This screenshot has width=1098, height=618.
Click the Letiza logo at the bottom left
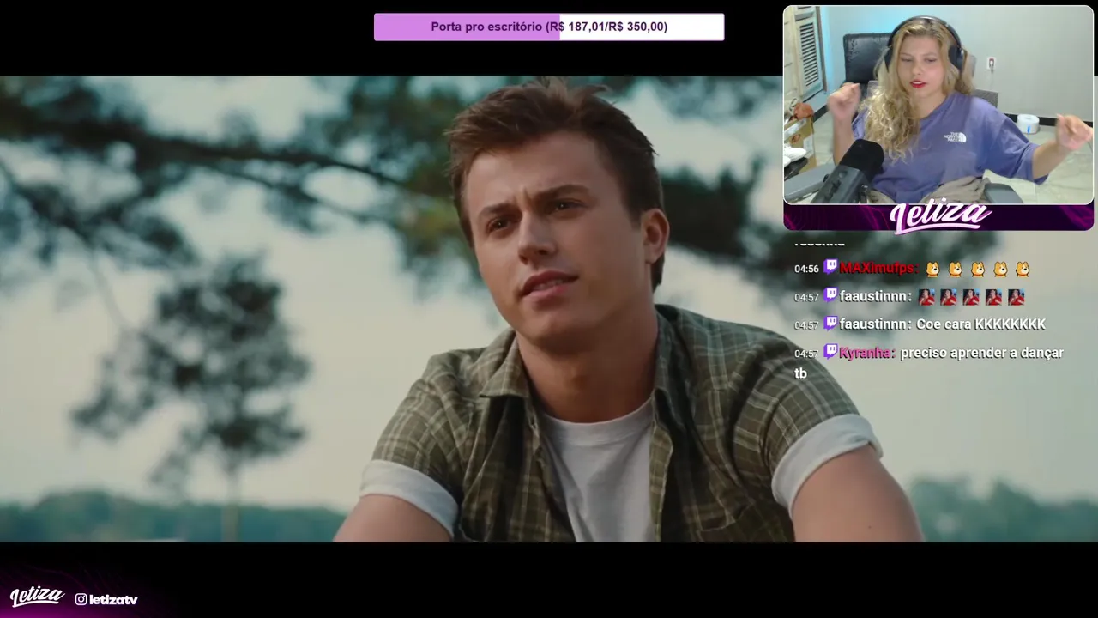click(37, 597)
